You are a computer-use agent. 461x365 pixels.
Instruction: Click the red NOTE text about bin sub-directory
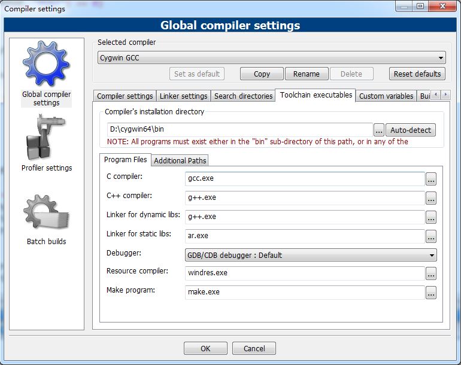257,142
